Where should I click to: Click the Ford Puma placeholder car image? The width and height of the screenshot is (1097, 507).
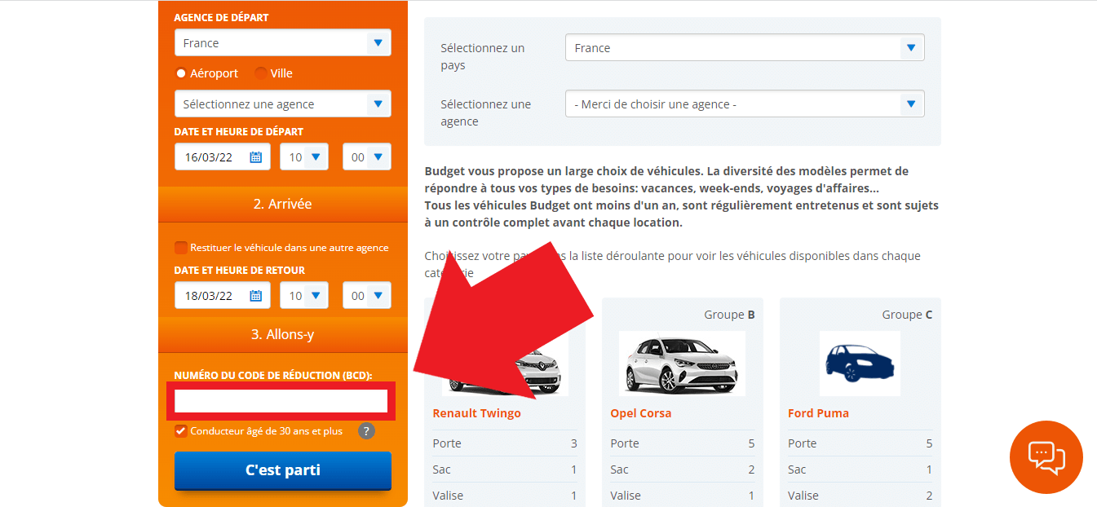pos(860,363)
